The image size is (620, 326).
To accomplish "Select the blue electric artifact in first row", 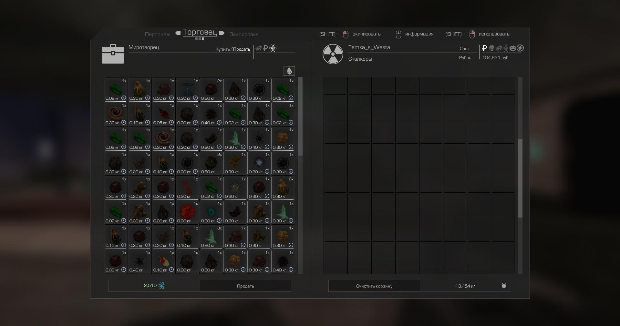I will pos(187,89).
